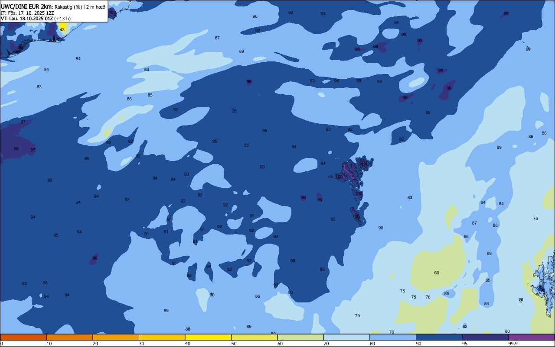Click the 95–99.9 dark navy legend swatch
The image size is (555, 347).
485,337
